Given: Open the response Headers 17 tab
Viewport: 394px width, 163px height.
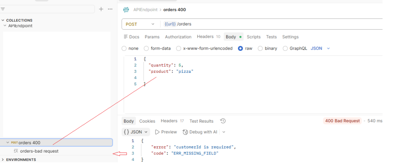Looking at the screenshot, I should click(x=172, y=121).
